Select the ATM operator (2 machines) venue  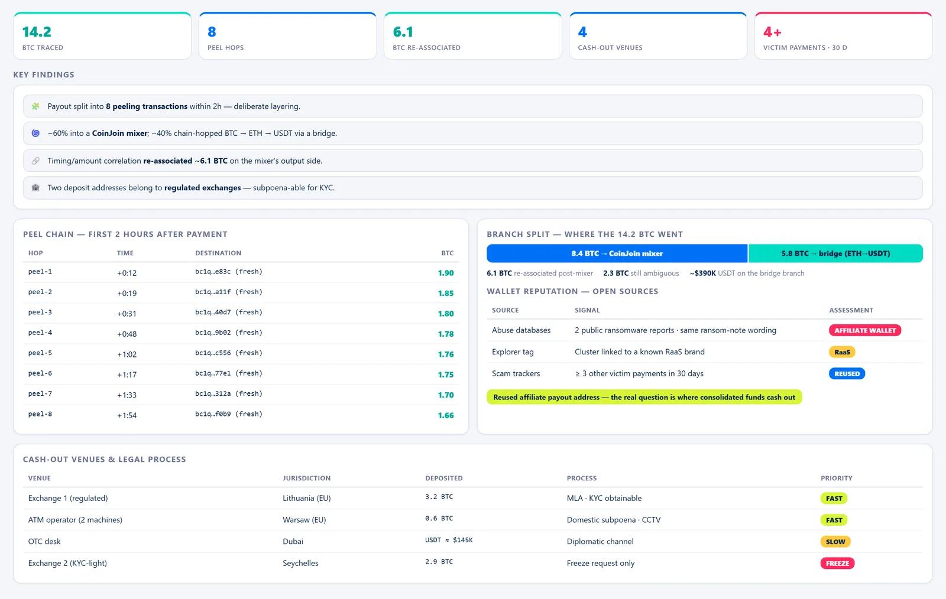pos(75,520)
